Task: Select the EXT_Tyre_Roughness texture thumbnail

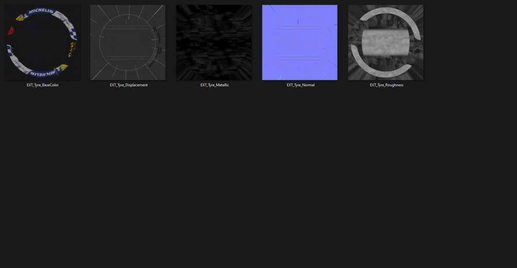Action: 386,42
